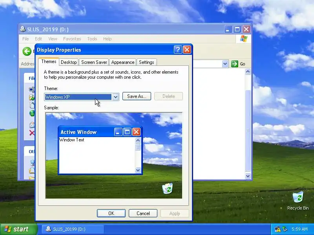314x235 pixels.
Task: Click the Explorer scrollbar down arrow
Action: pos(248,176)
